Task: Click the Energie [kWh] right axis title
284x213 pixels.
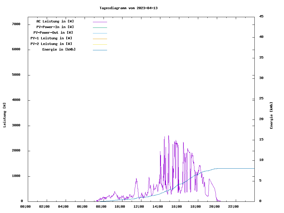Action: 272,115
